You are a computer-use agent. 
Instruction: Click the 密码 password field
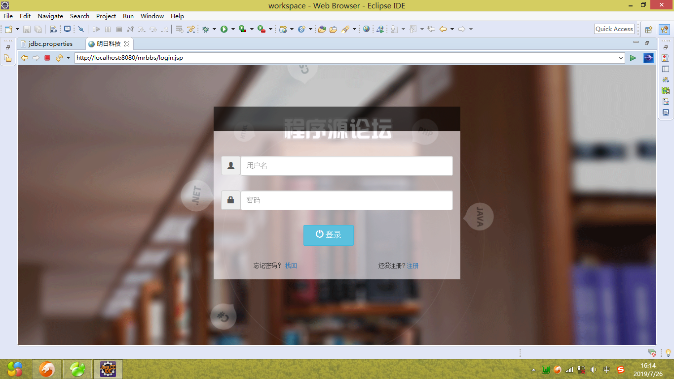[346, 200]
